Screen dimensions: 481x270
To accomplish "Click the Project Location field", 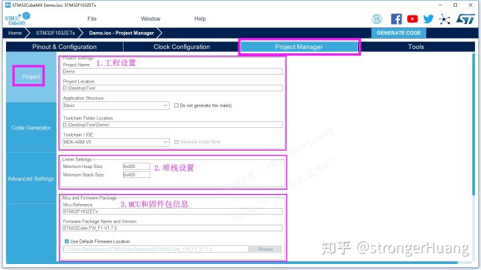I will coord(172,88).
